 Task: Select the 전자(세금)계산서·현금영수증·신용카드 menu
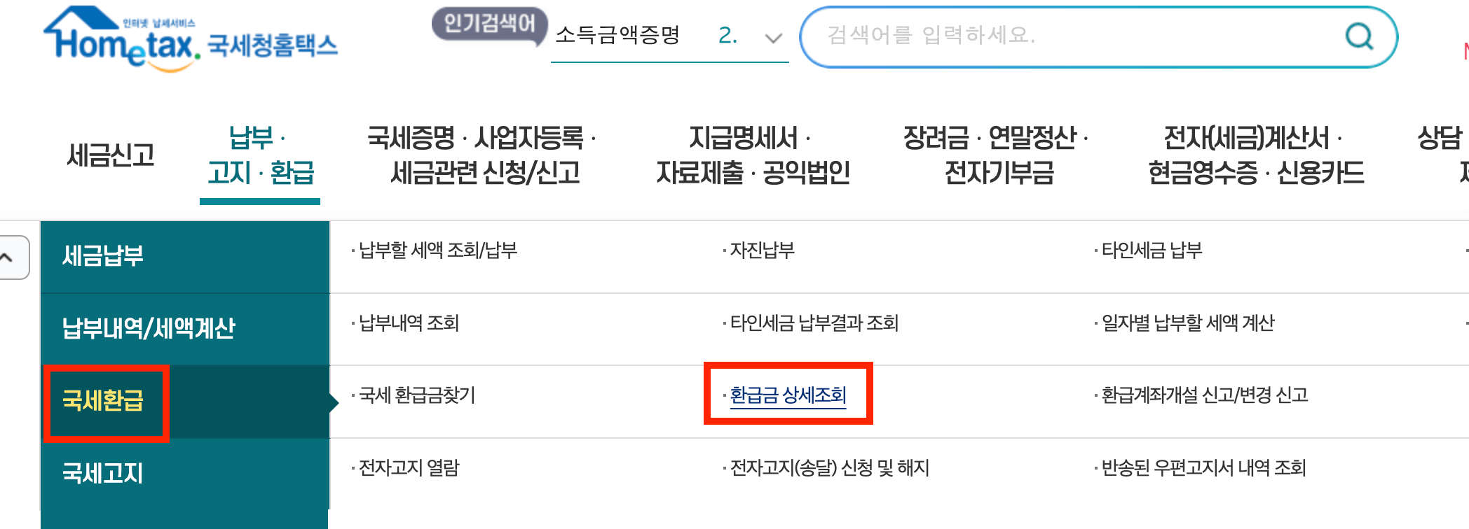1257,155
